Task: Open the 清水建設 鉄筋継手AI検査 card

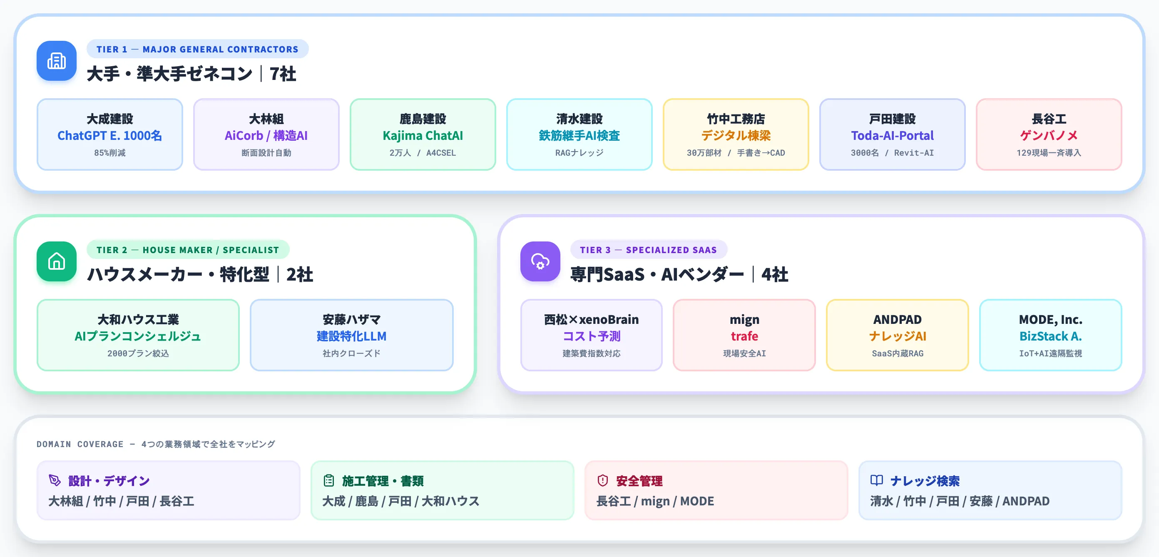Action: pyautogui.click(x=579, y=134)
